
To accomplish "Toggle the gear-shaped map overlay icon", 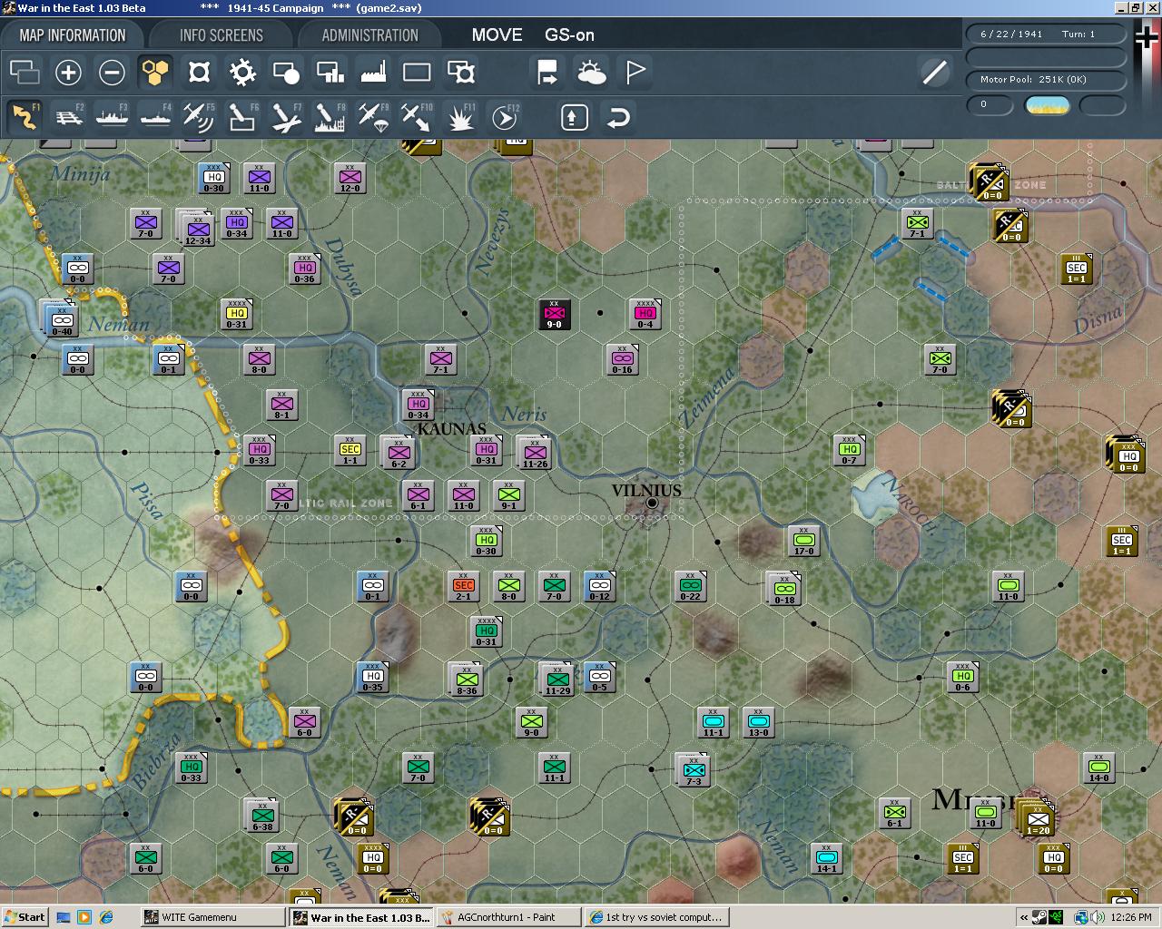I will pos(242,72).
